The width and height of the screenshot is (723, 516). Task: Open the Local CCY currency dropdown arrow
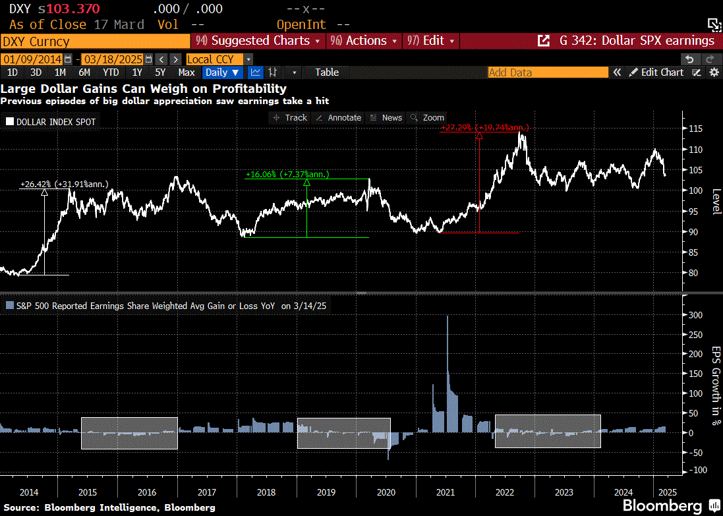(248, 59)
